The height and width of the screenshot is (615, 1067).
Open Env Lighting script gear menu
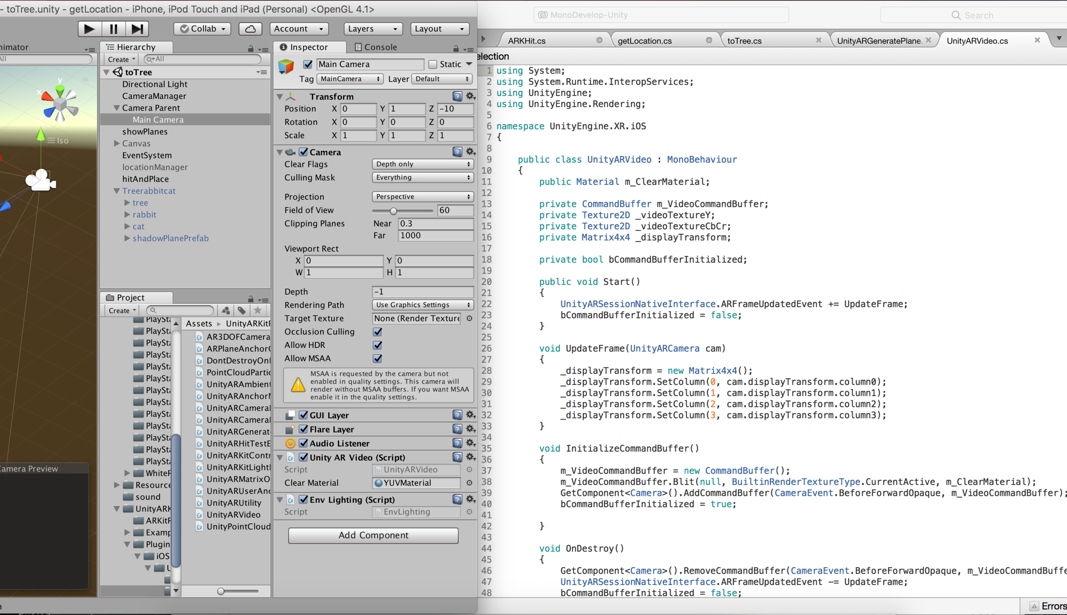pyautogui.click(x=470, y=499)
